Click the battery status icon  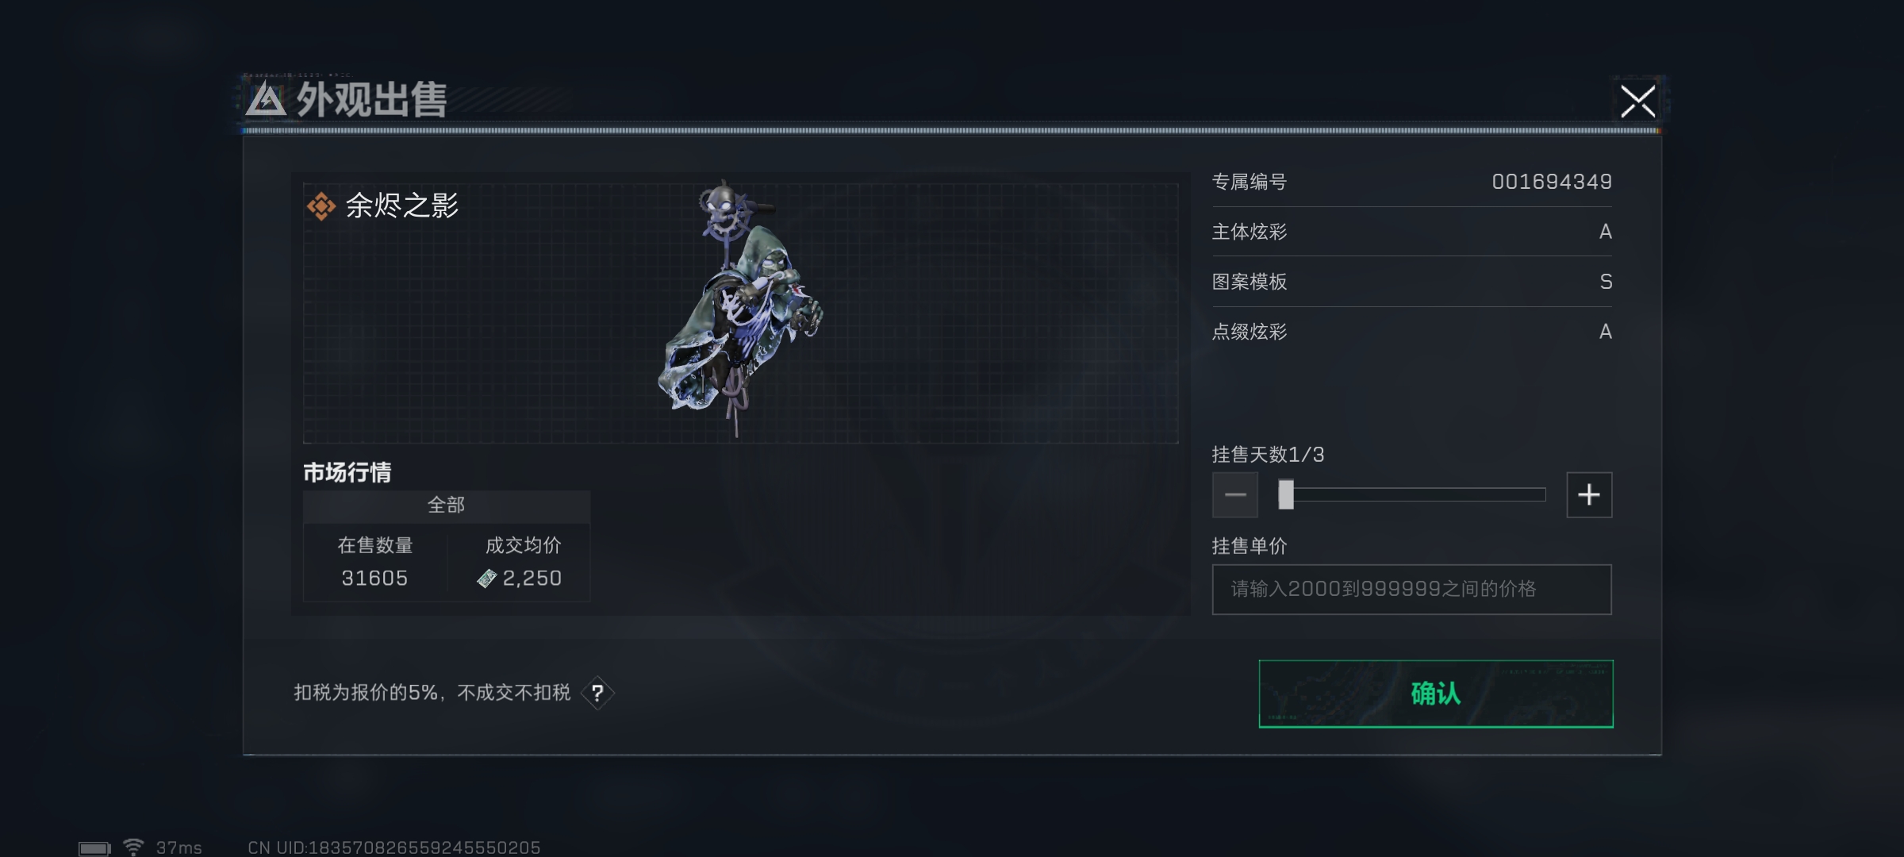[94, 848]
